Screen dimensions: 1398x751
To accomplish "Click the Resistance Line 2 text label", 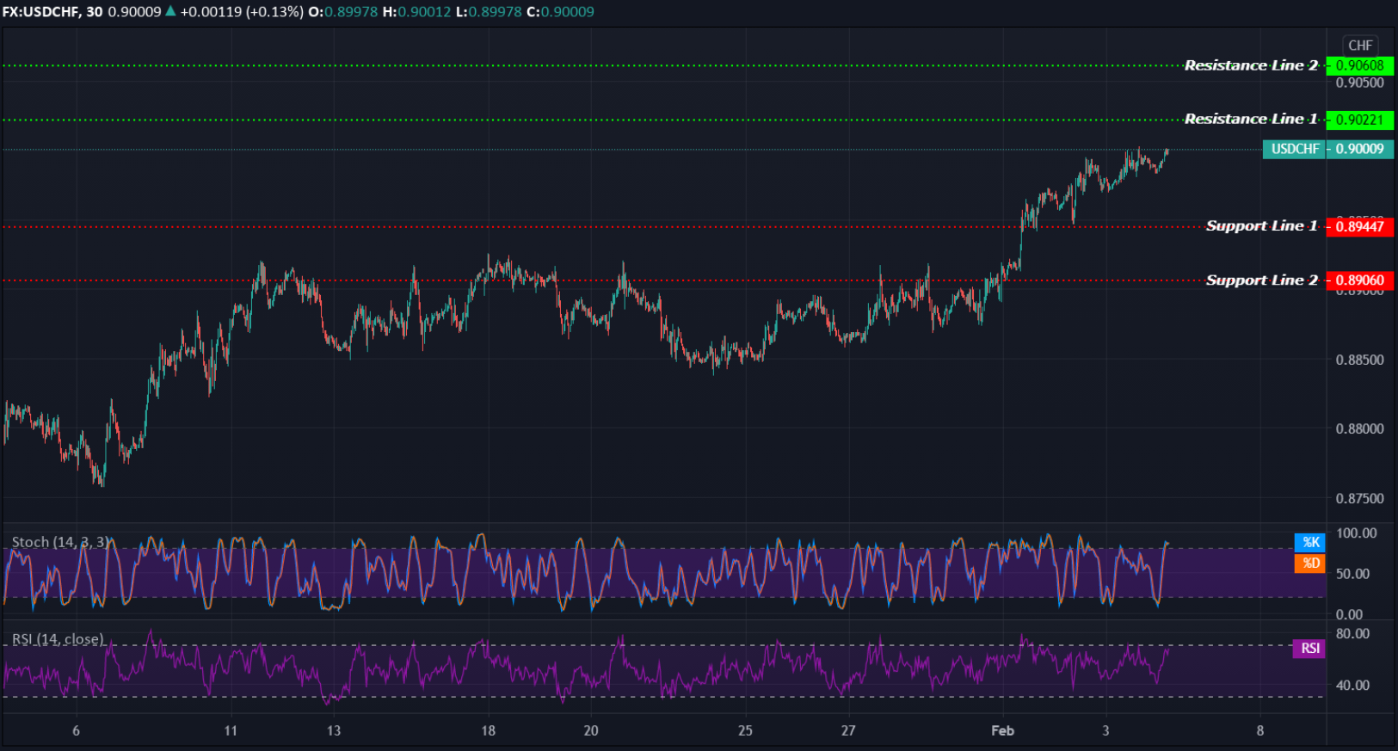I will pos(1251,65).
